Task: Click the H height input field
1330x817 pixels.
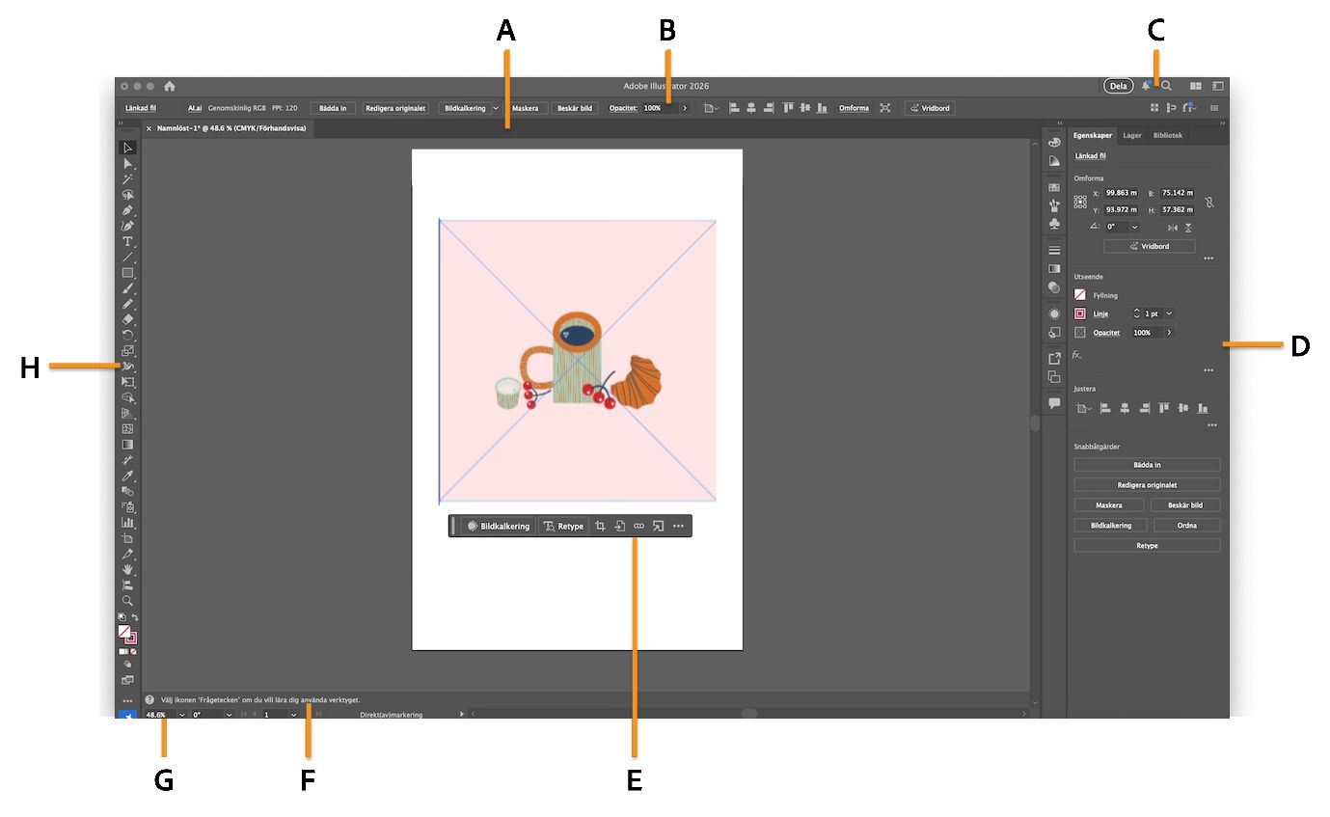Action: point(1178,209)
